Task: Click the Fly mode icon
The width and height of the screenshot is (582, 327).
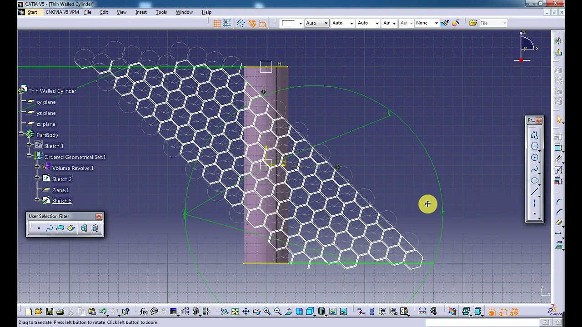Action: (224, 312)
